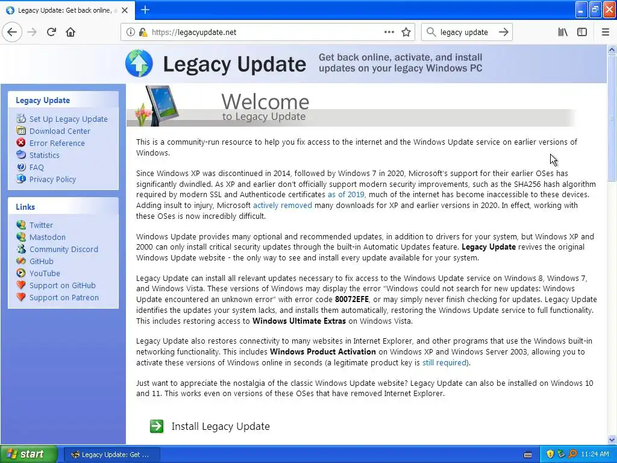Toggle the sidebar panel icon
The width and height of the screenshot is (617, 463).
(582, 33)
